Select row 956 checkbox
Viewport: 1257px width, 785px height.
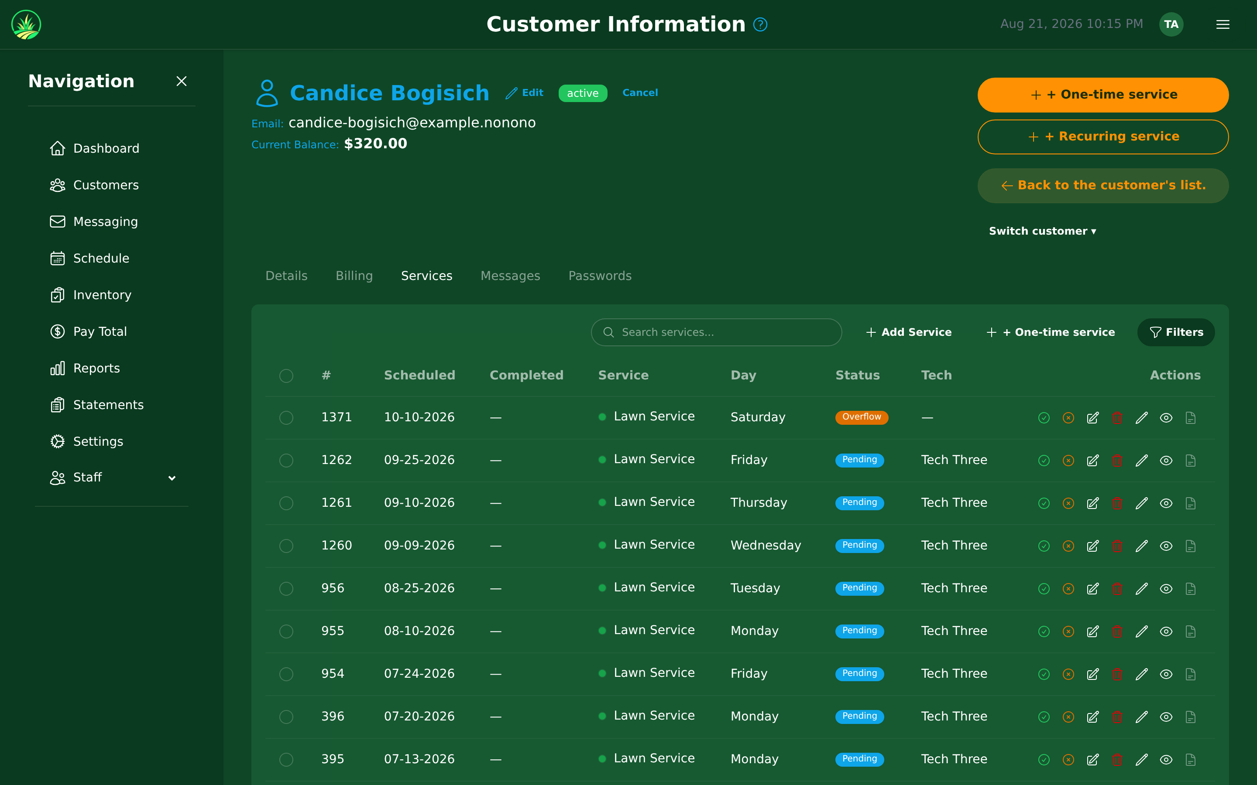click(286, 589)
